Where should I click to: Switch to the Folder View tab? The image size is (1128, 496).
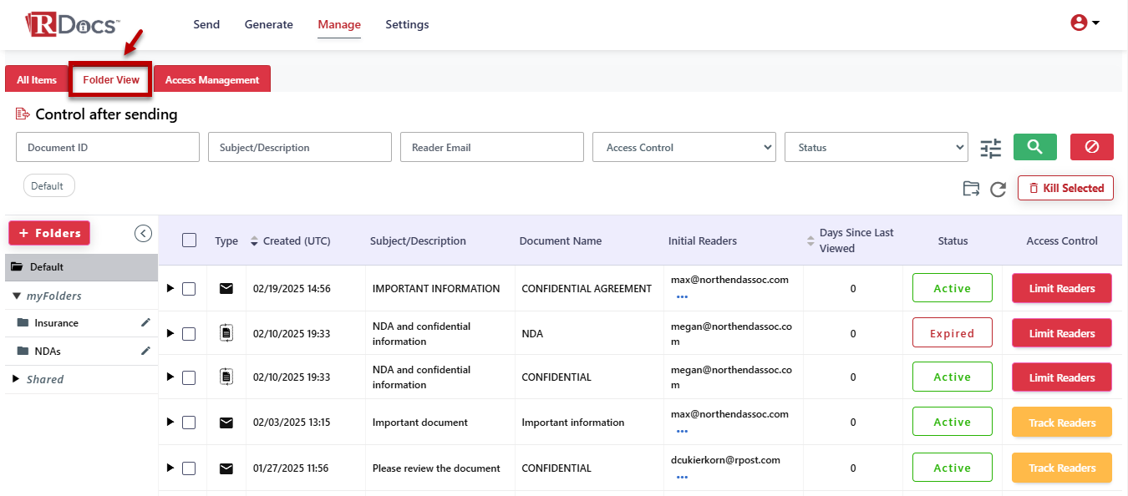(x=111, y=80)
